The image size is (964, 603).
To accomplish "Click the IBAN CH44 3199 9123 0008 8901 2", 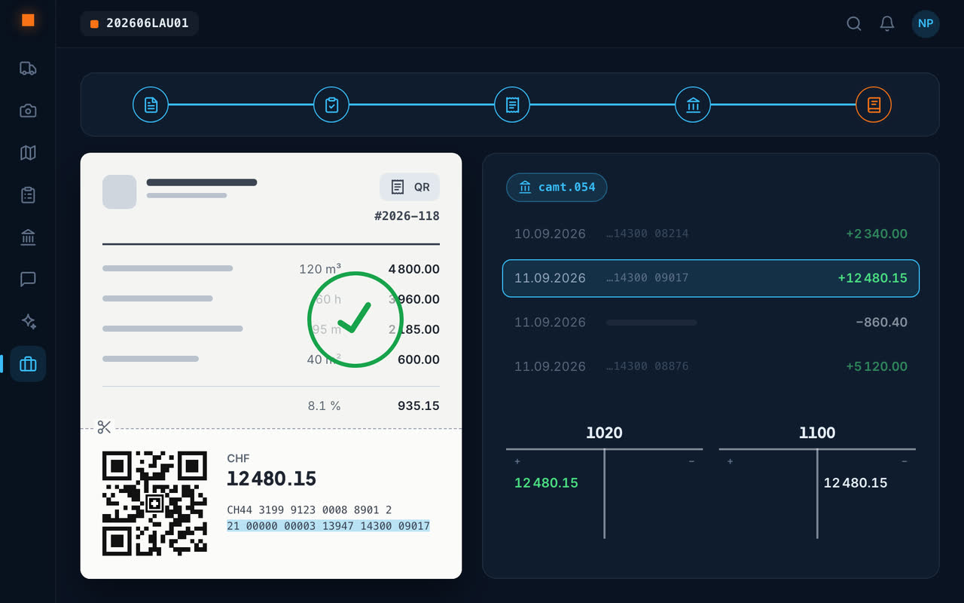I will (310, 510).
